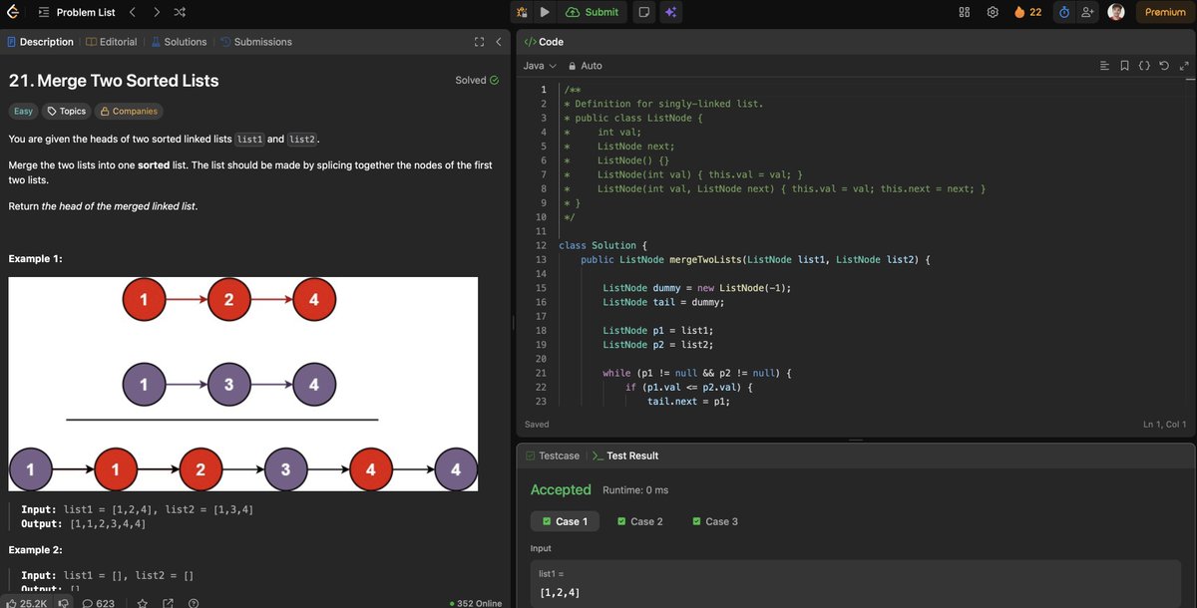Click the Easy difficulty tag

[23, 112]
